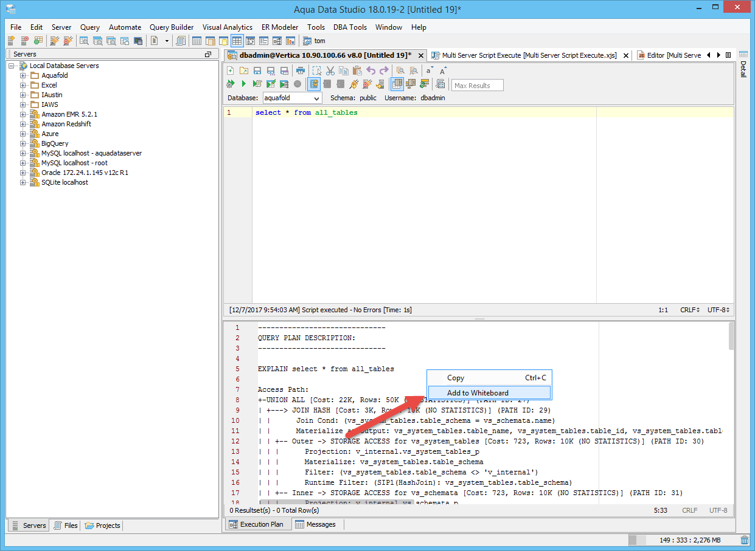Click the Save icon in editor toolbar

[257, 70]
